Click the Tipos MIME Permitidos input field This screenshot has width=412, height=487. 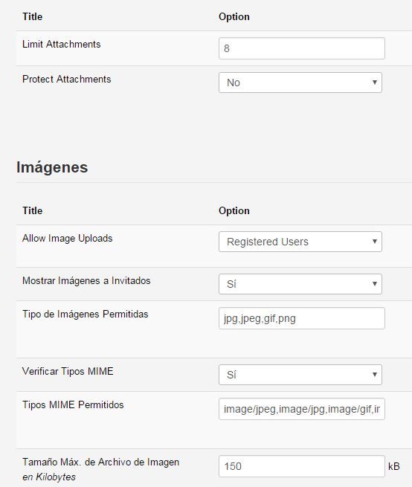click(x=302, y=409)
